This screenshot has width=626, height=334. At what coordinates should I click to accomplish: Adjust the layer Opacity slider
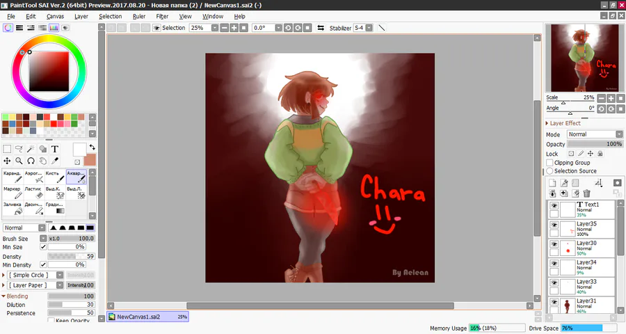coord(595,144)
